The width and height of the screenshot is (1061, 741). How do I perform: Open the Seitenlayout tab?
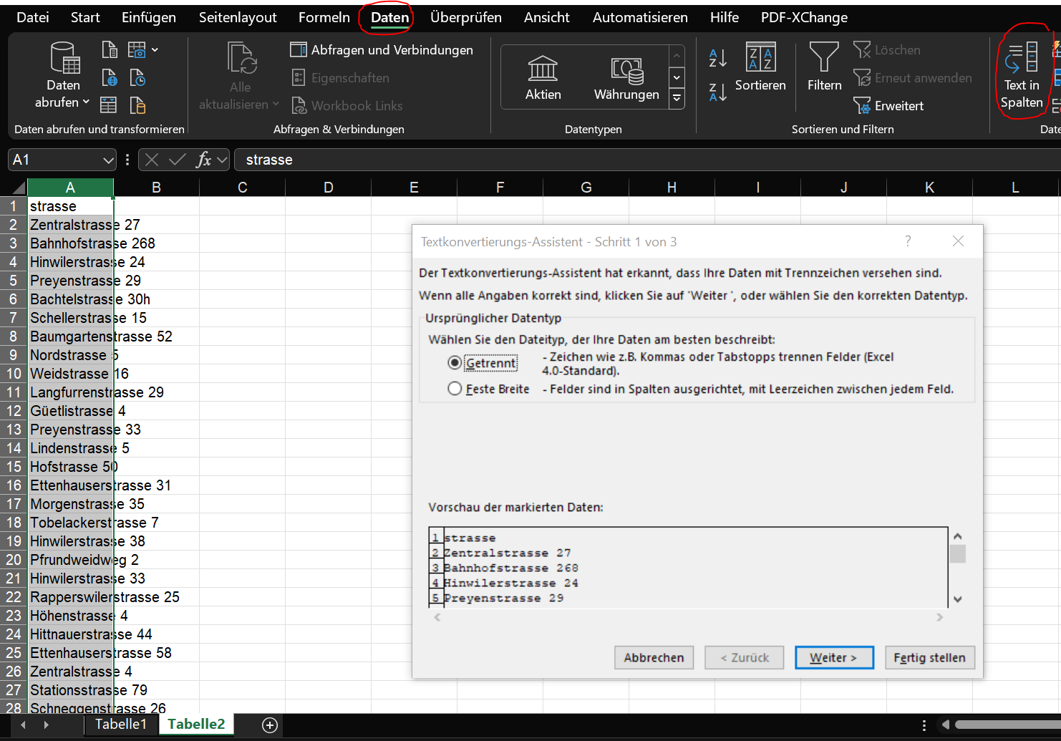point(238,17)
